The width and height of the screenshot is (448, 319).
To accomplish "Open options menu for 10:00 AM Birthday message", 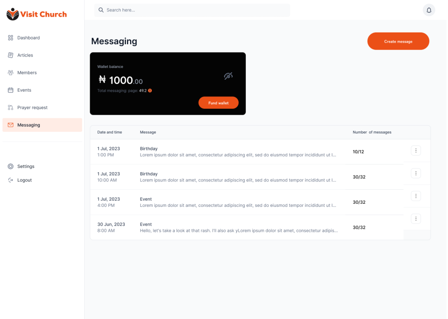I will 416,173.
